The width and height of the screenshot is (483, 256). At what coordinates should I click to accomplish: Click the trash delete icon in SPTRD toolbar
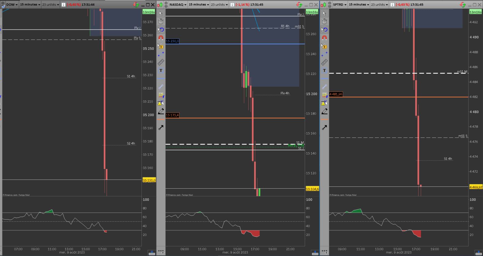324,21
